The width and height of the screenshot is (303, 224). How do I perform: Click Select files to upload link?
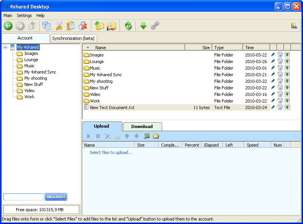[x=111, y=152]
